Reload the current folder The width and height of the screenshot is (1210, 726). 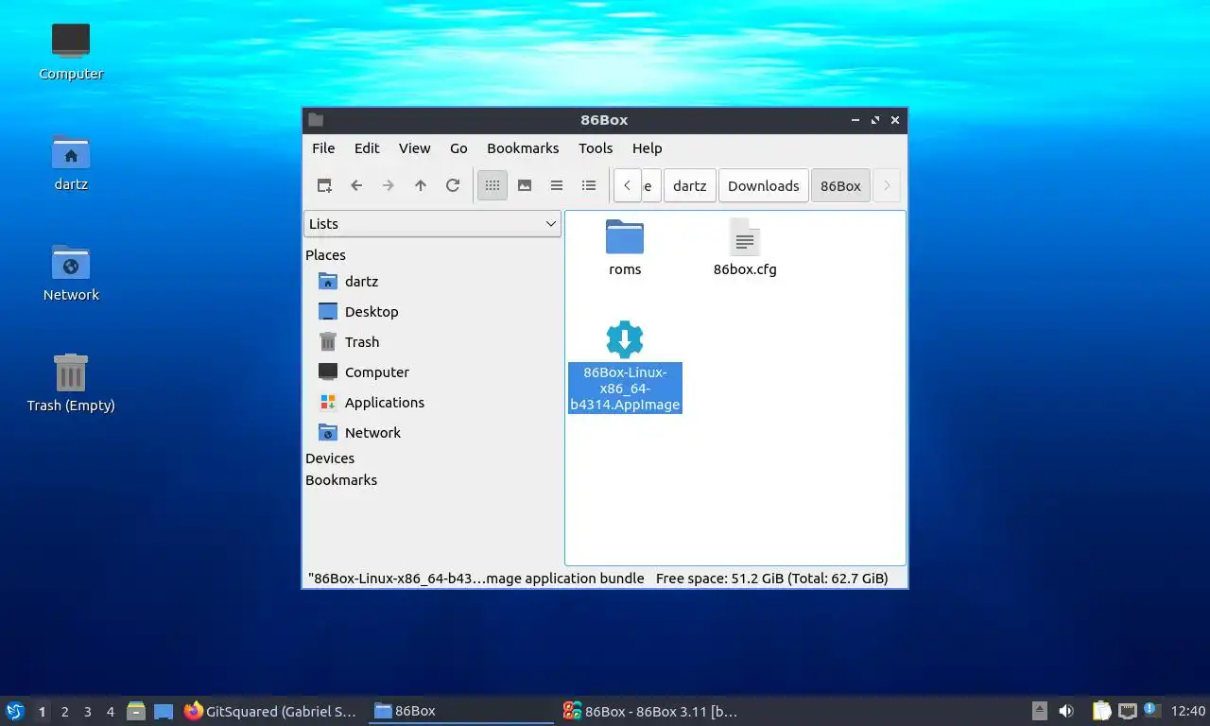[x=453, y=185]
